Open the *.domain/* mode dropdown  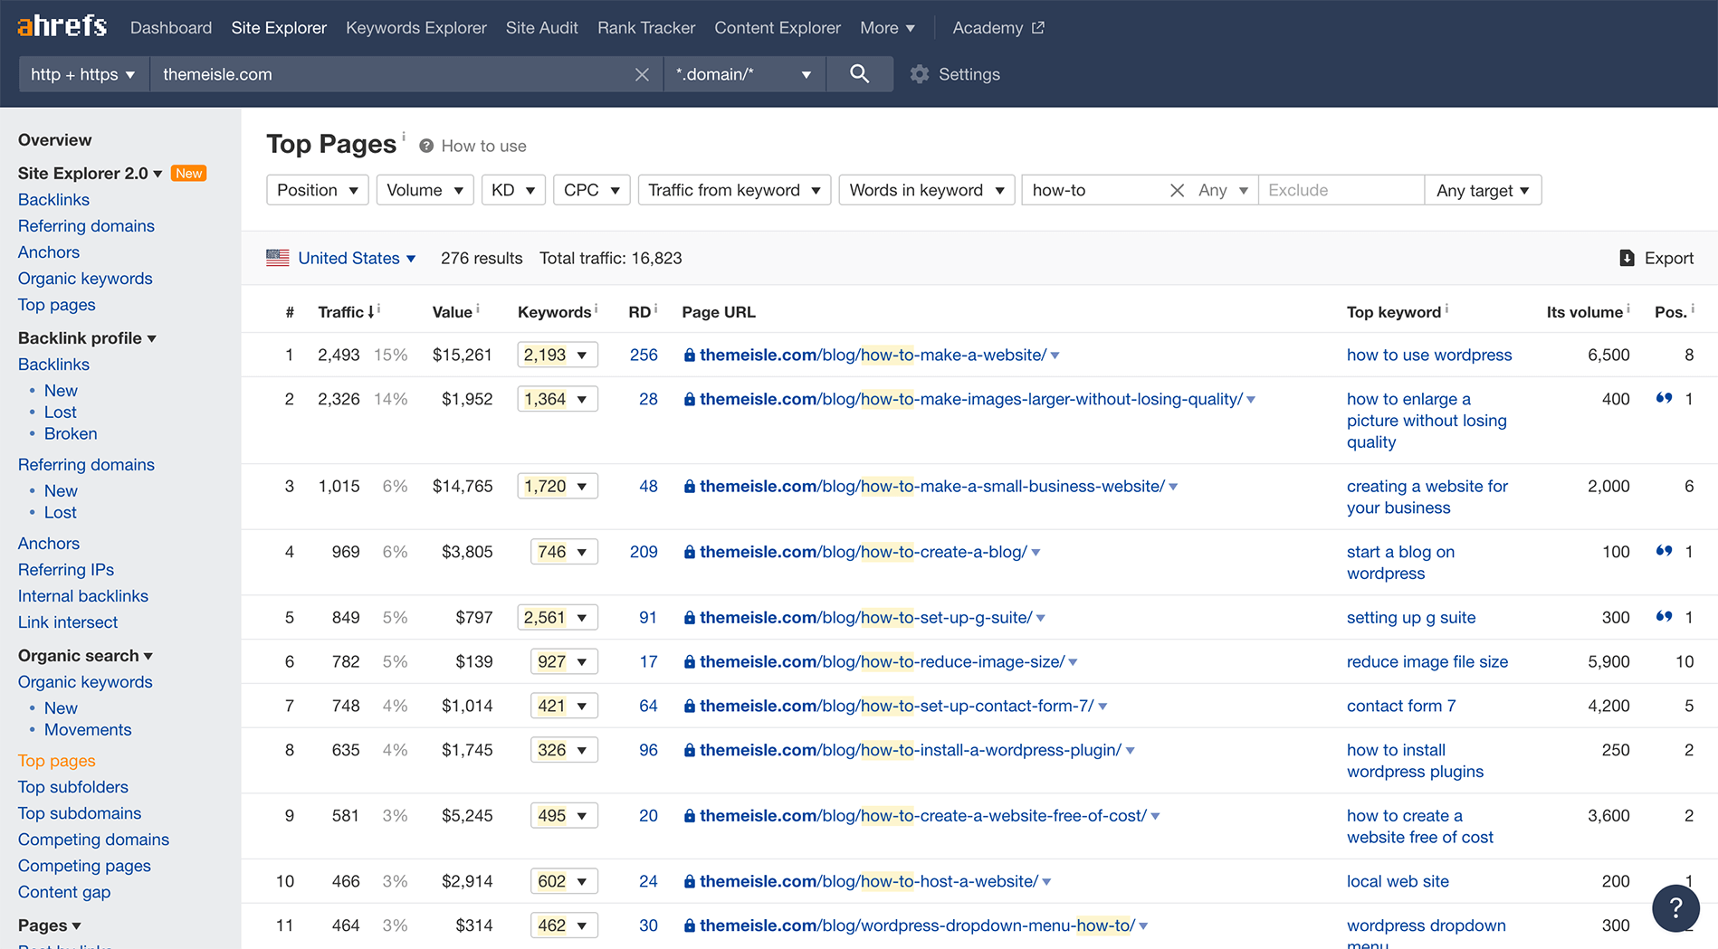point(744,74)
